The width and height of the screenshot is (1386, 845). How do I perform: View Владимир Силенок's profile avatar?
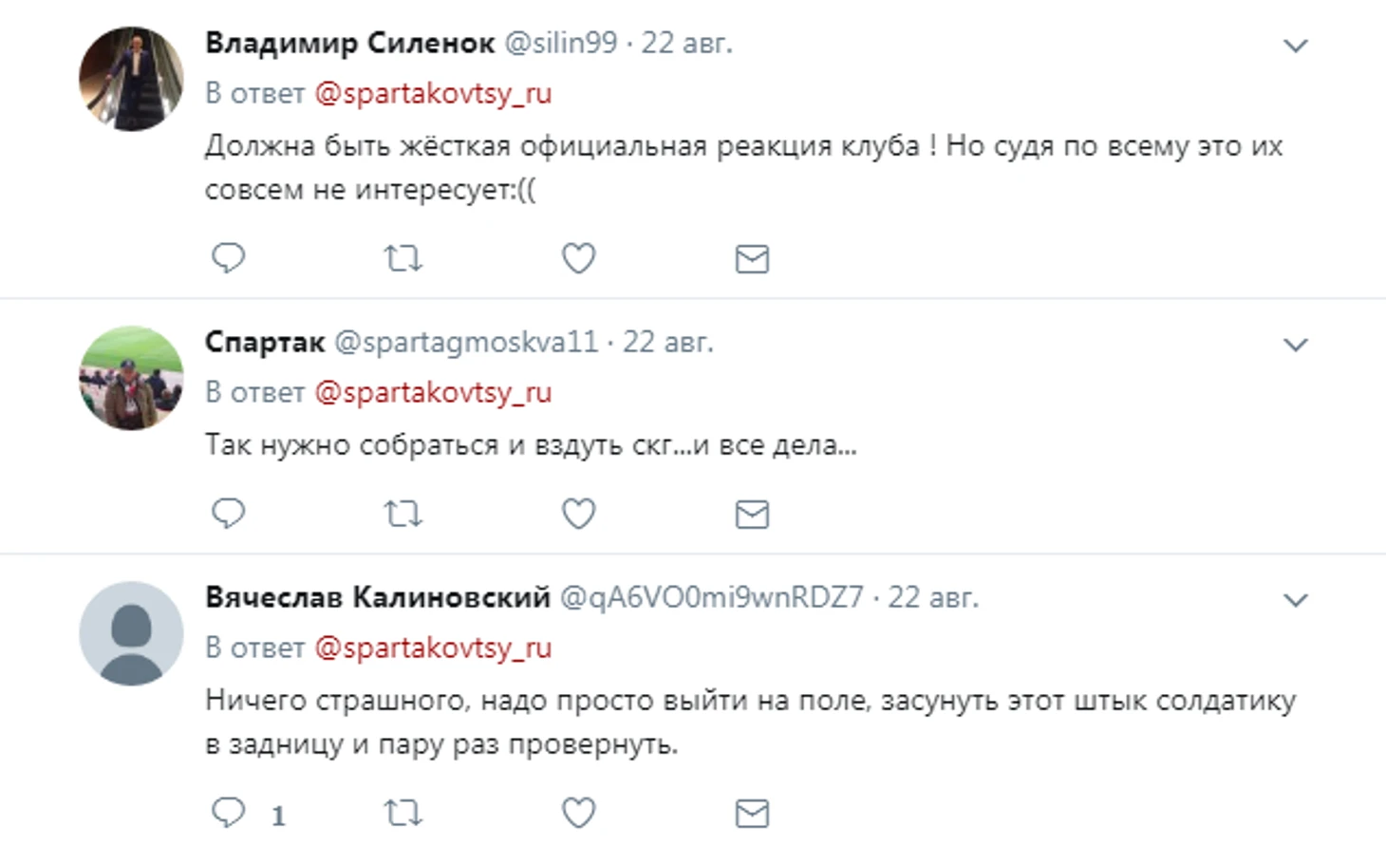click(x=131, y=79)
